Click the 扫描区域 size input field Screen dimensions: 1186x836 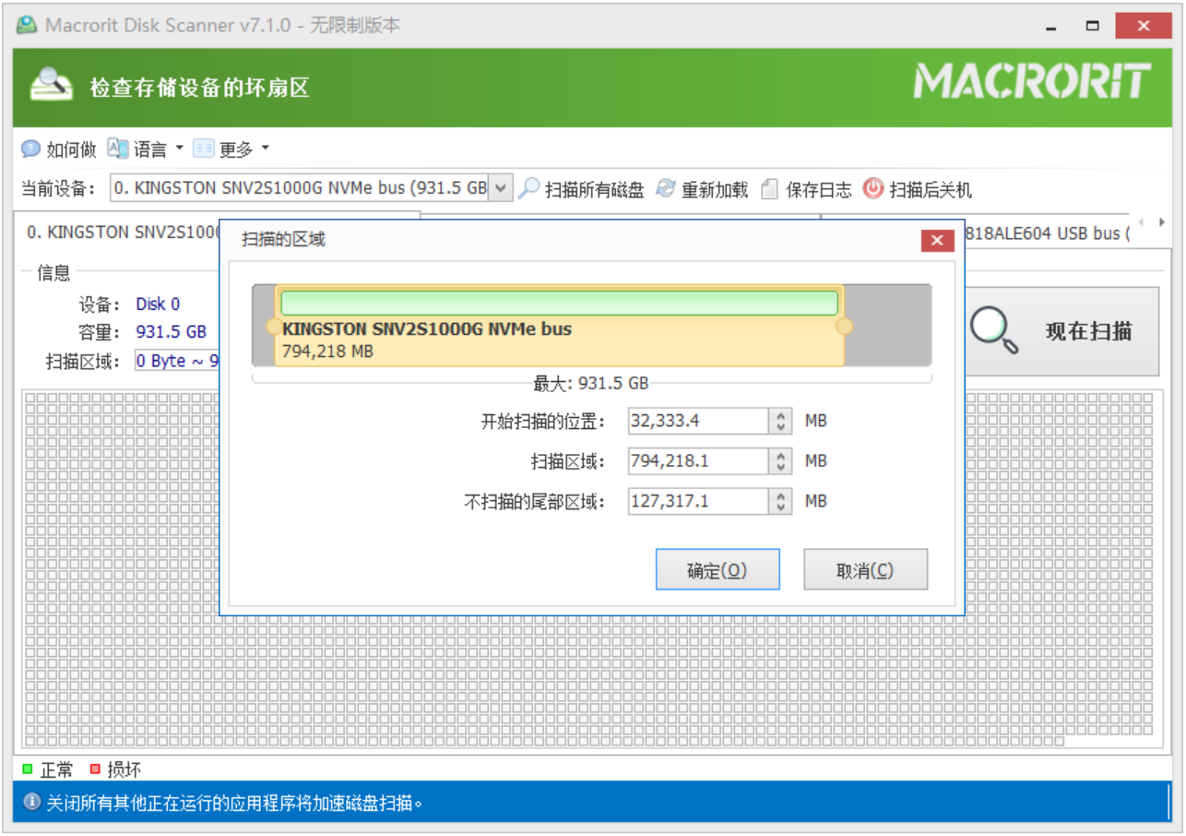pyautogui.click(x=698, y=460)
